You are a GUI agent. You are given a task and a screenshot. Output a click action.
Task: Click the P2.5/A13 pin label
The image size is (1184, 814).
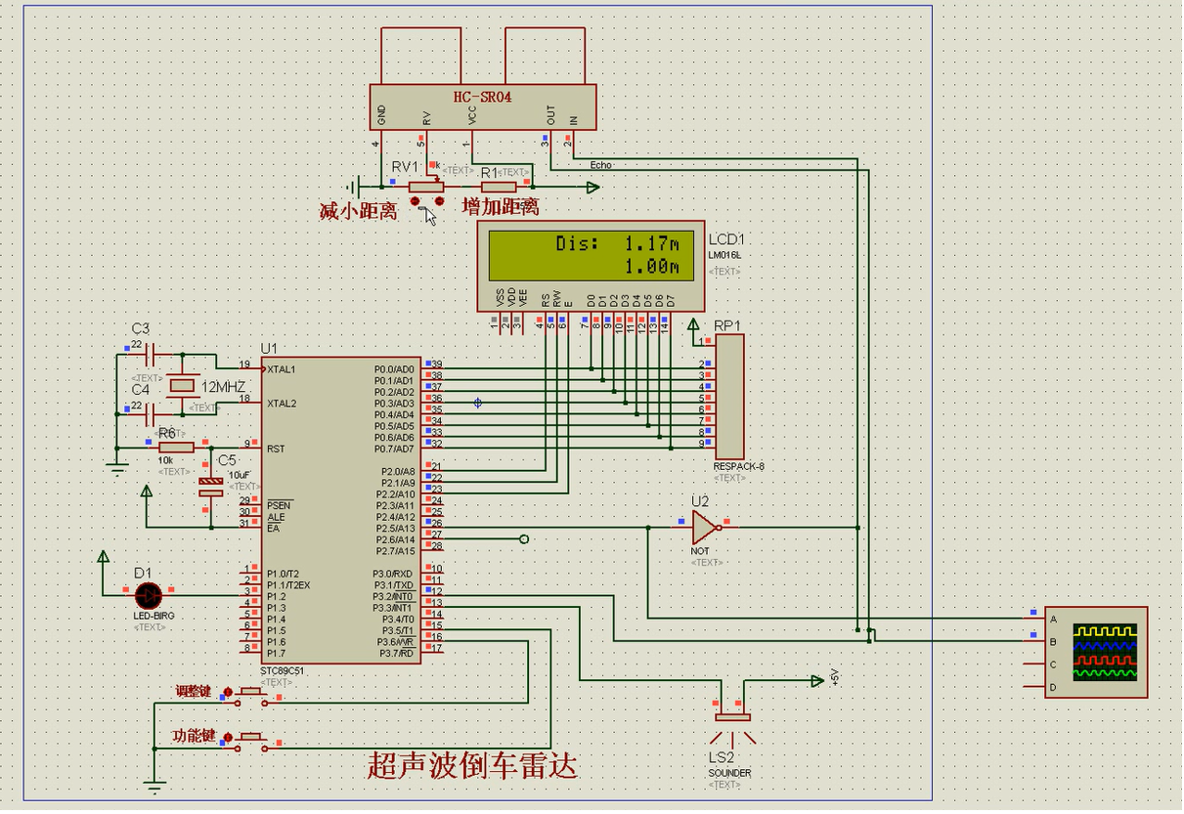(395, 528)
